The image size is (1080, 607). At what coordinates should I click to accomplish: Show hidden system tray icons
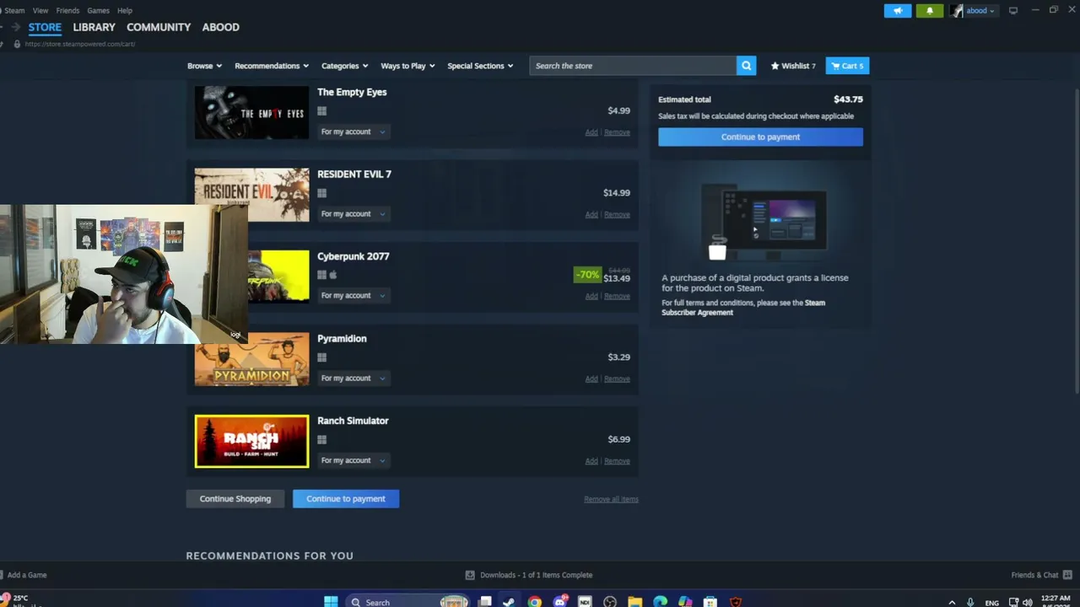tap(953, 602)
